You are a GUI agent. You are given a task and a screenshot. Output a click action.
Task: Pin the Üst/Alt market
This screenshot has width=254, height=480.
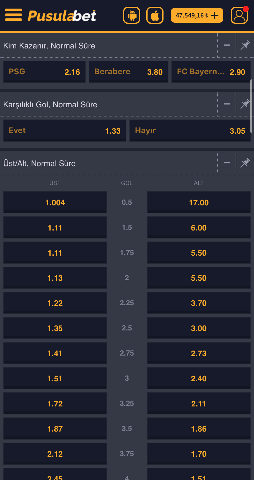(245, 163)
